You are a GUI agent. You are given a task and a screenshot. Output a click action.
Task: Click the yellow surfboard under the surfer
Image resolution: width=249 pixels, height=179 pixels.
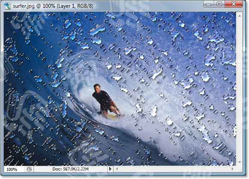point(111,117)
